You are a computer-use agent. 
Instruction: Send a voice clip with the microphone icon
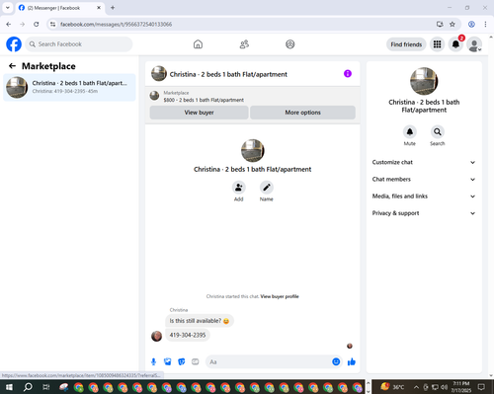click(x=153, y=361)
